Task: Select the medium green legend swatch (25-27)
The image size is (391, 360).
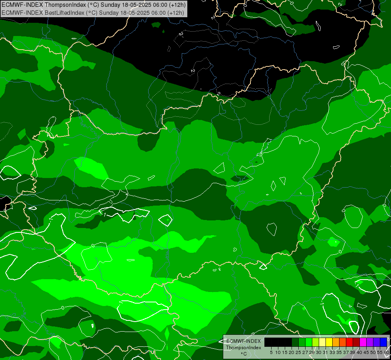Action: pyautogui.click(x=302, y=342)
